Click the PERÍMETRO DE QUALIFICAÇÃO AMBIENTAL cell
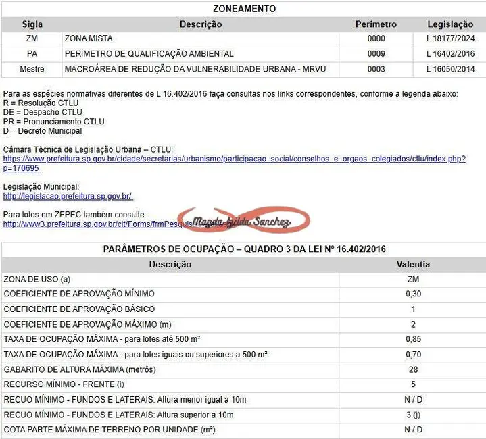Image resolution: width=486 pixels, height=439 pixels. click(x=149, y=54)
